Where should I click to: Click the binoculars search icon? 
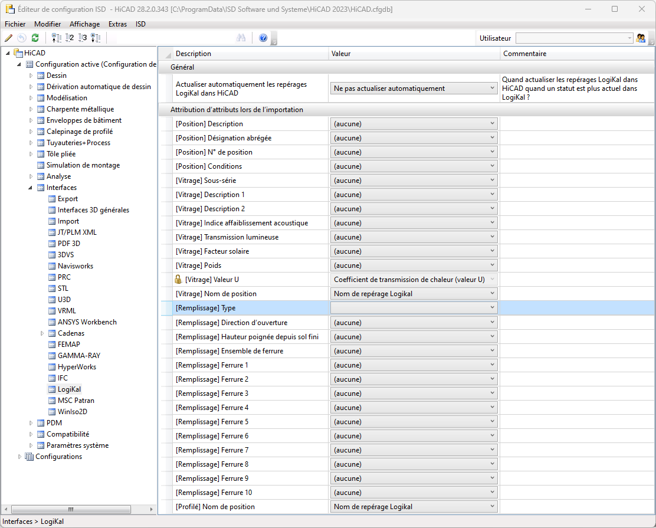(241, 38)
